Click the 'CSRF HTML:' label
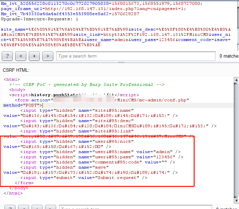 point(16,70)
